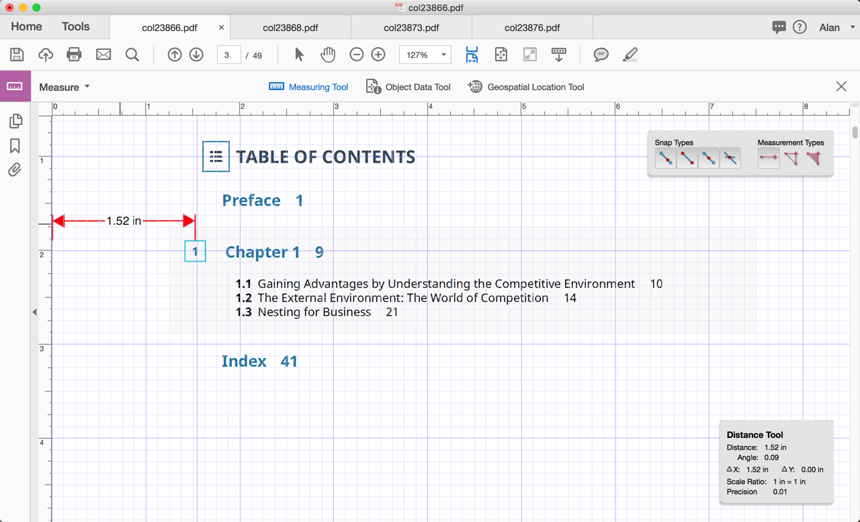Select the Hand tool in the toolbar
860x522 pixels.
click(328, 54)
